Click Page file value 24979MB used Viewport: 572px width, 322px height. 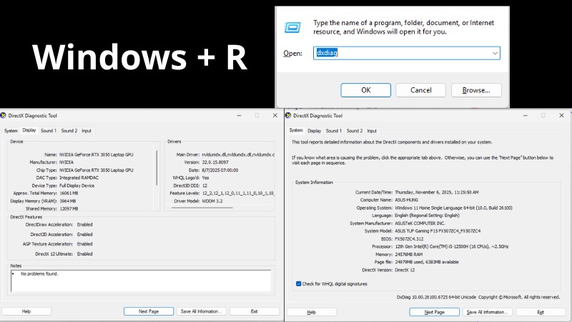[426, 262]
